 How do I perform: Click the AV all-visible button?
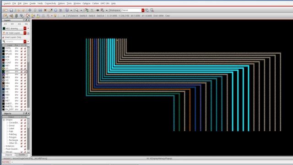(x=5, y=24)
